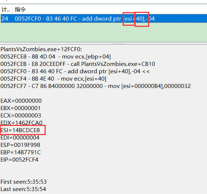
Task: Click count value 24 in selected row
Action: click(5, 19)
